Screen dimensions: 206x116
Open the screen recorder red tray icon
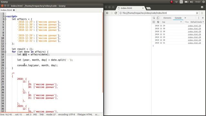(x=172, y=2)
